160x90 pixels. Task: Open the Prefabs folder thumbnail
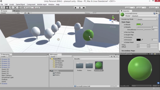(x=79, y=65)
